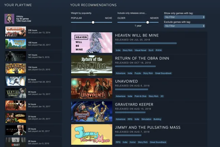Select the Simulation tag
Viewport: 220px width, 147px height.
point(146,119)
